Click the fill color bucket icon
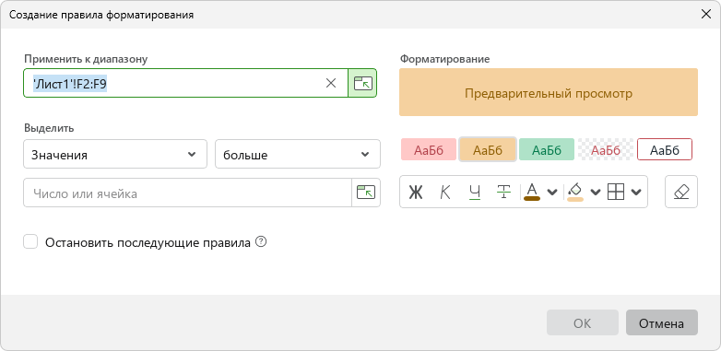 (575, 192)
